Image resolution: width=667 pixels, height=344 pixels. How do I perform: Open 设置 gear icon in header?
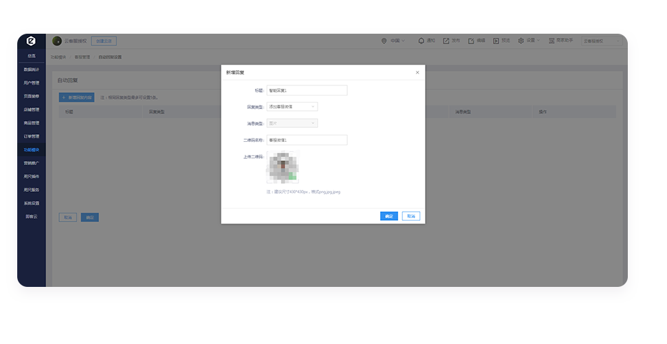(521, 41)
